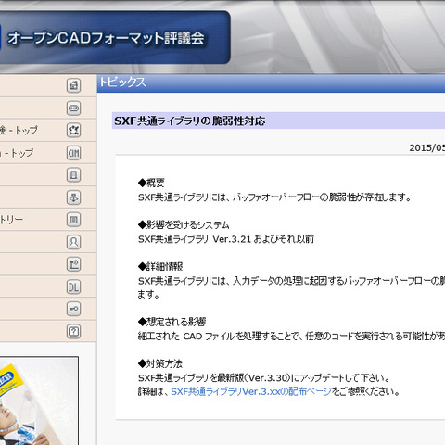
Task: Click the ◆詳細情報 heading
Action: coord(160,266)
